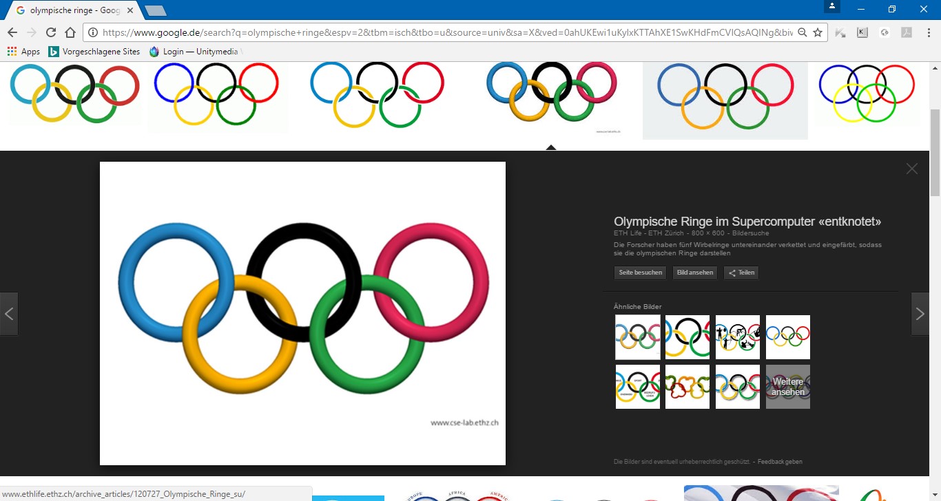This screenshot has width=941, height=501.
Task: Open a new browser tab
Action: pyautogui.click(x=156, y=10)
